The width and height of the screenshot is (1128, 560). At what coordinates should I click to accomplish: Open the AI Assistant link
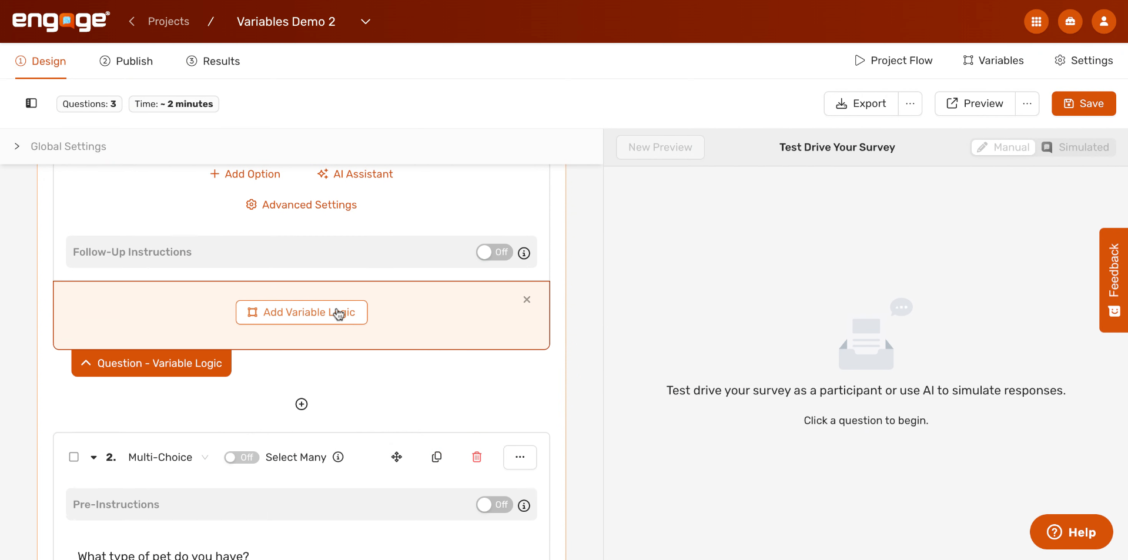(355, 174)
